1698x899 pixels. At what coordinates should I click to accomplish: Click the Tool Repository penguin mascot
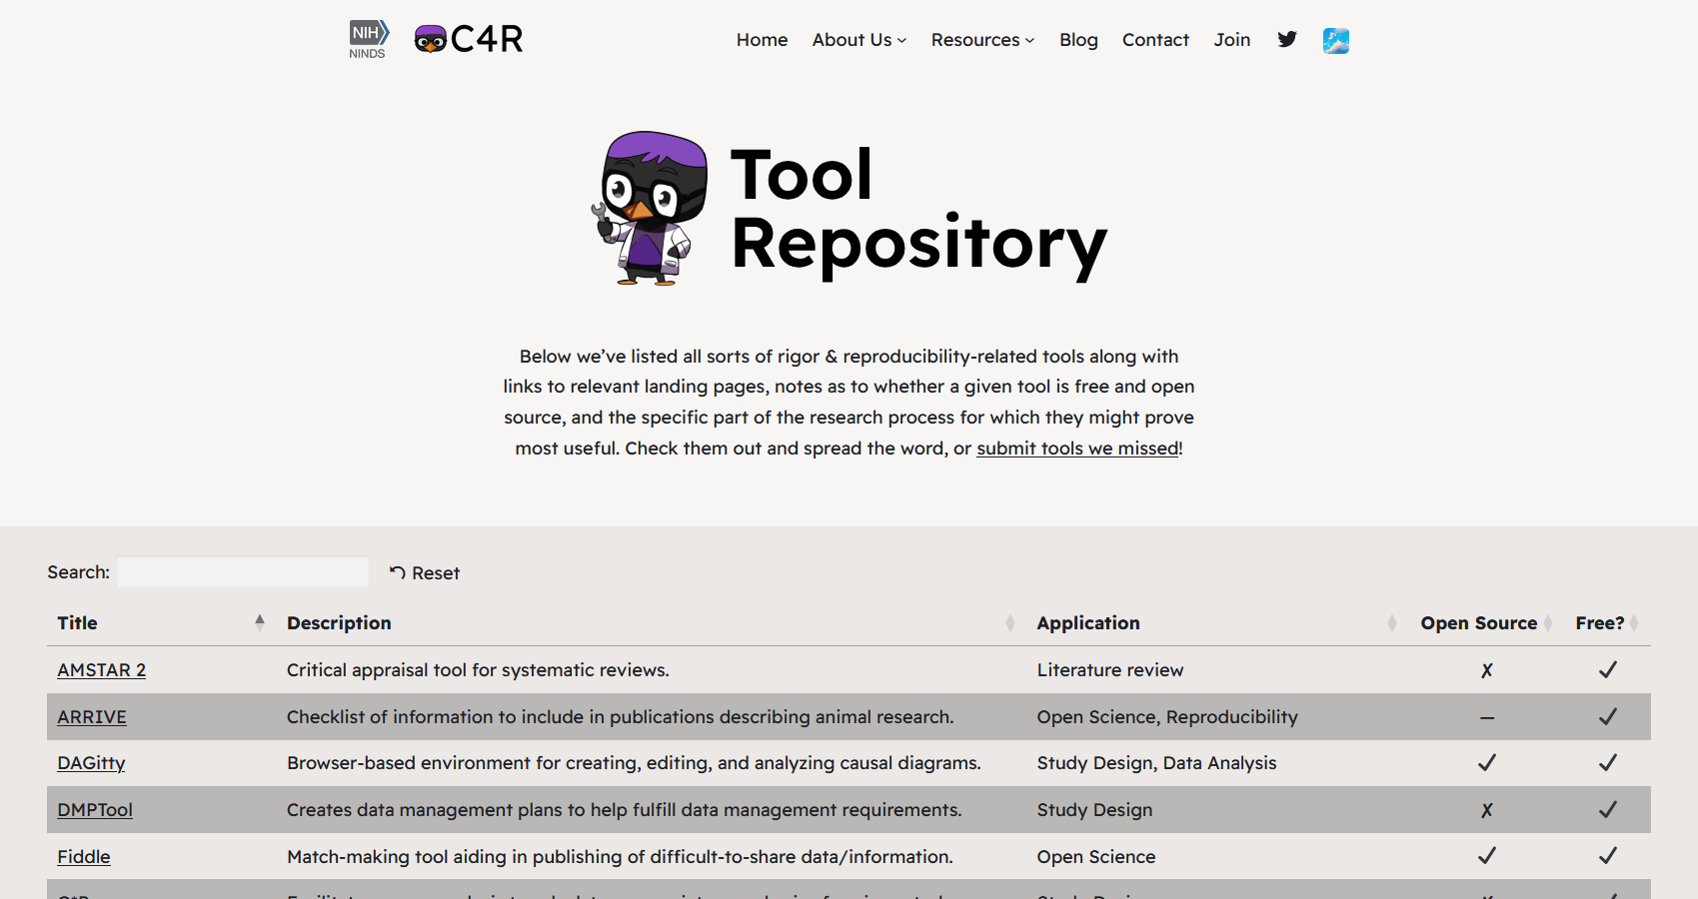(x=651, y=209)
